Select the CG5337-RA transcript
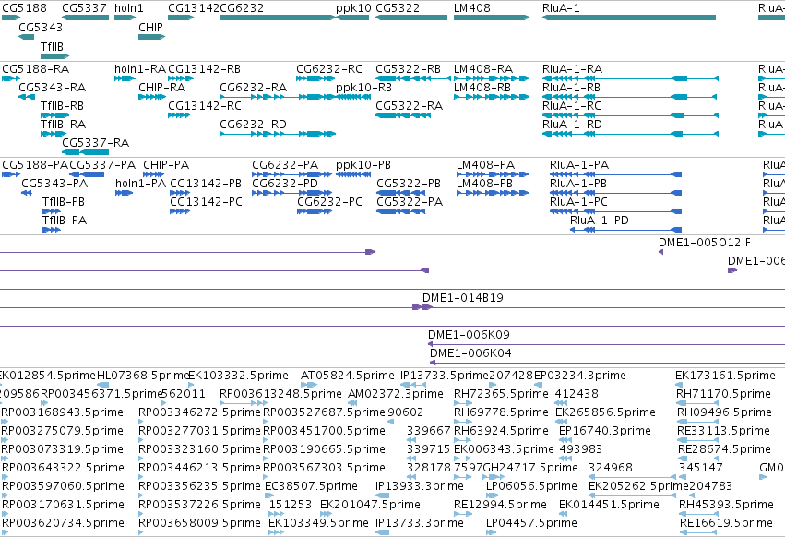The image size is (785, 537). (x=85, y=152)
